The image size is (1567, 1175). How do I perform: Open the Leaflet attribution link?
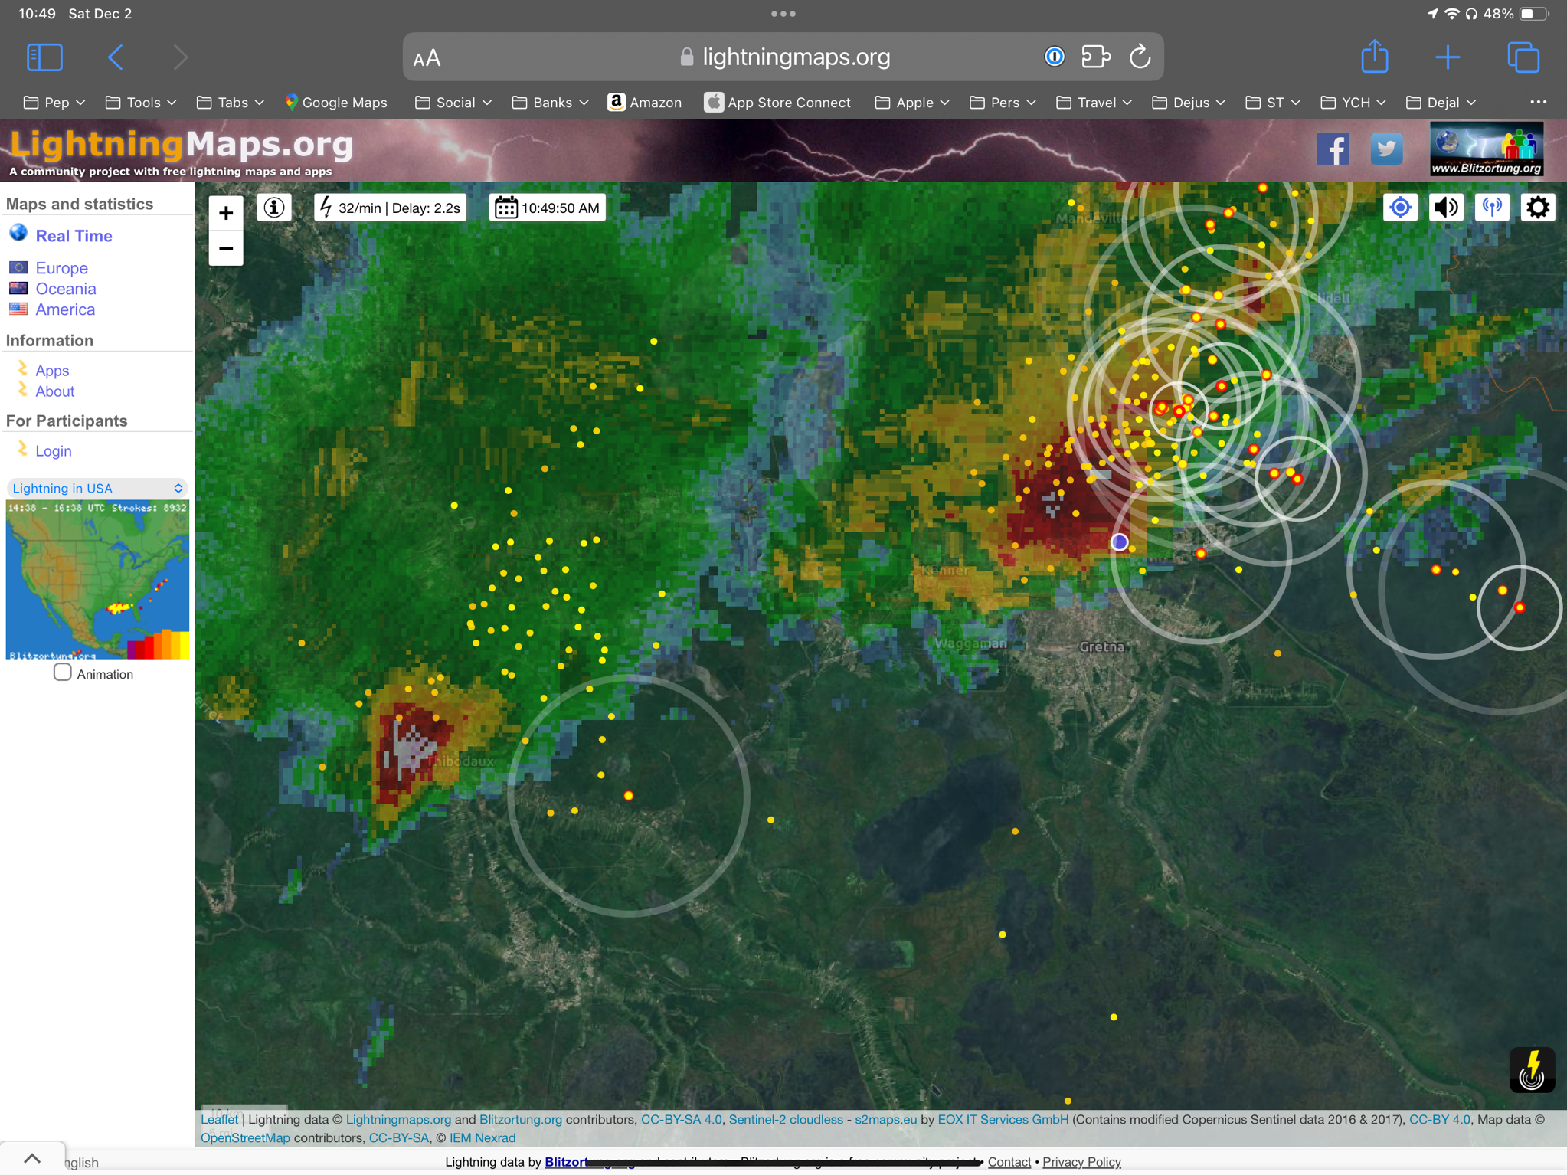(x=219, y=1119)
